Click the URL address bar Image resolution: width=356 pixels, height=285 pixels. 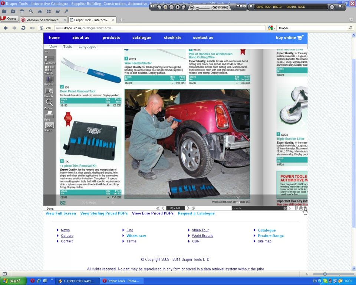pos(160,28)
